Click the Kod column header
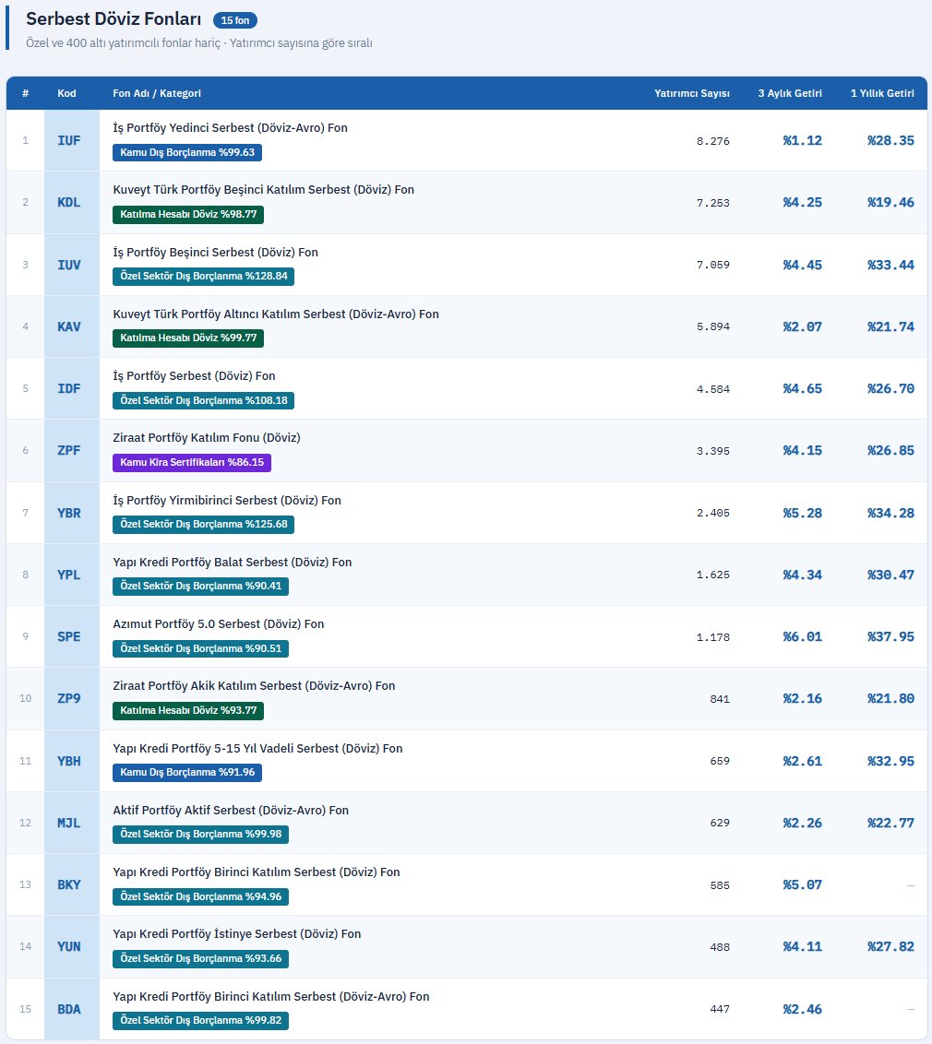Viewport: 932px width, 1044px height. click(x=66, y=93)
